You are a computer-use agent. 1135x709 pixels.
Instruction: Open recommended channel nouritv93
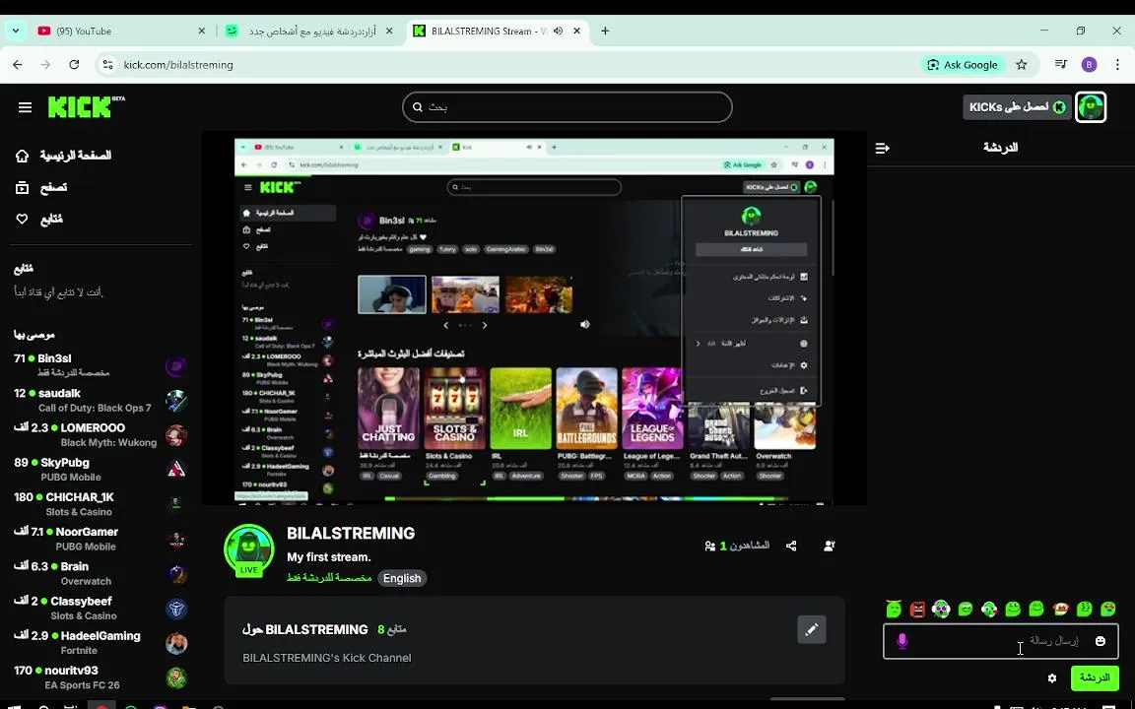[100, 677]
